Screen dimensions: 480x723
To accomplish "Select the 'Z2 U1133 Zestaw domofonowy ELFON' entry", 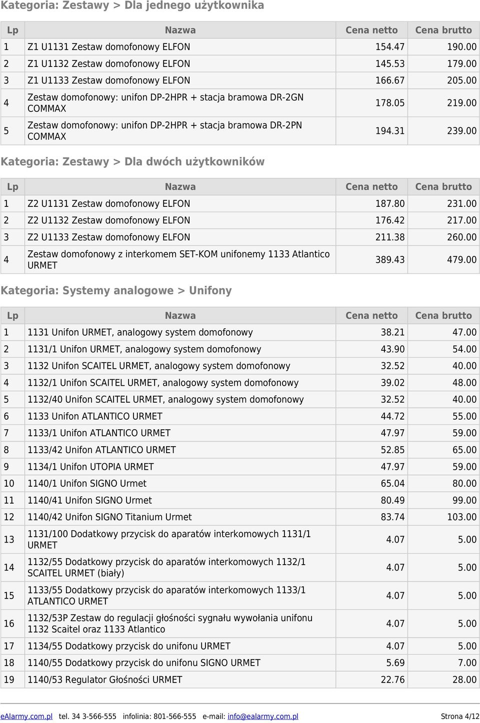I will point(109,237).
